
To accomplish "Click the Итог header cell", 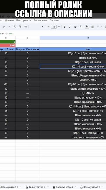I will click(x=73, y=49).
